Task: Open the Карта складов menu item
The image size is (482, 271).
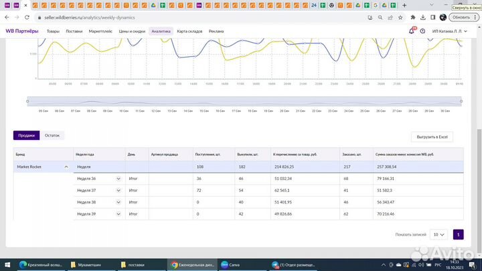Action: point(189,31)
